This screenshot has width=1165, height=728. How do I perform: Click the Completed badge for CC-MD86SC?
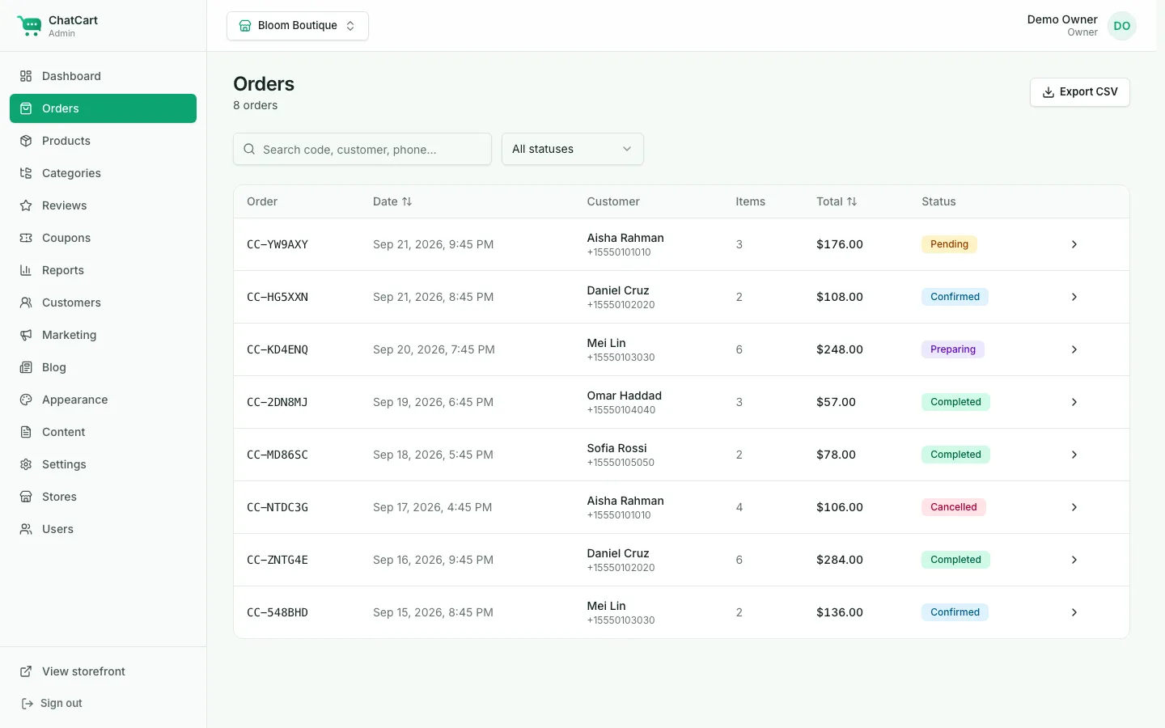955,455
